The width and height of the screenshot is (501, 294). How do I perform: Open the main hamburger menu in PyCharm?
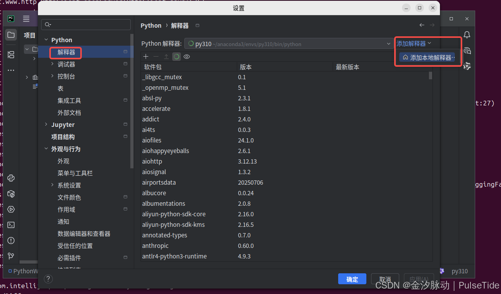tap(26, 19)
